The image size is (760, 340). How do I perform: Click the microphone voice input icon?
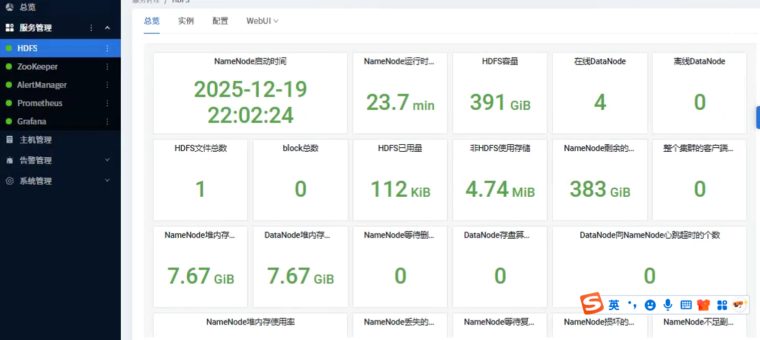tap(668, 305)
